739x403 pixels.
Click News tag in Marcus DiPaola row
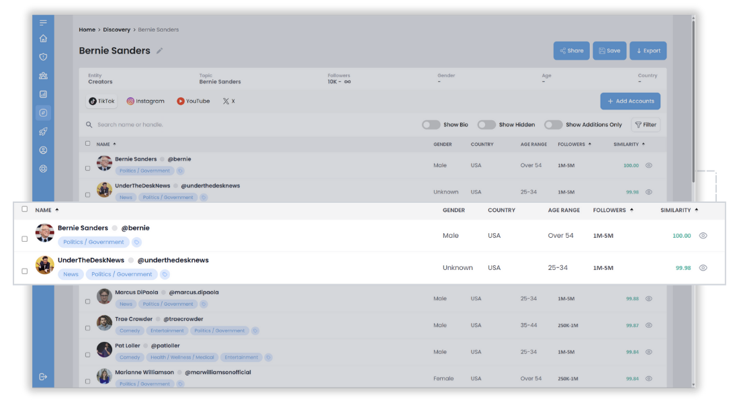click(126, 304)
